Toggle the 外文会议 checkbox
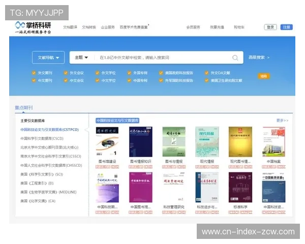The image size is (305, 244). click(x=66, y=73)
